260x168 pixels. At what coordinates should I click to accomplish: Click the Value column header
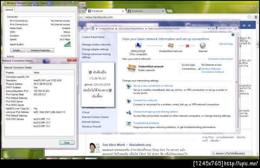(x=53, y=73)
